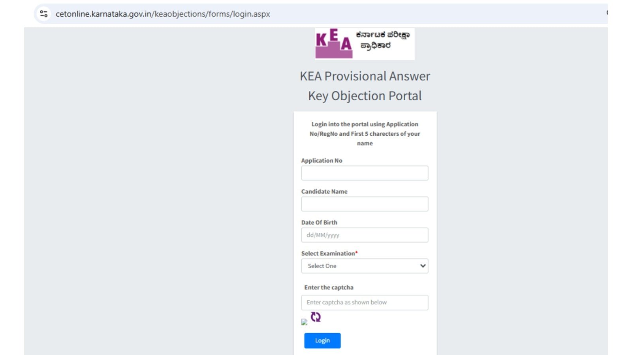This screenshot has width=632, height=355.
Task: Click the Application No label
Action: click(322, 161)
